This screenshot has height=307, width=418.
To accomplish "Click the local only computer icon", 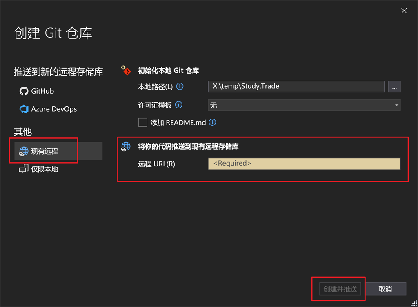I will point(24,169).
